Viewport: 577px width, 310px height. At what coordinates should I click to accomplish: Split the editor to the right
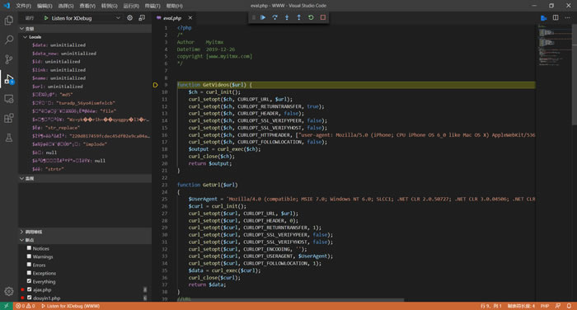(556, 17)
